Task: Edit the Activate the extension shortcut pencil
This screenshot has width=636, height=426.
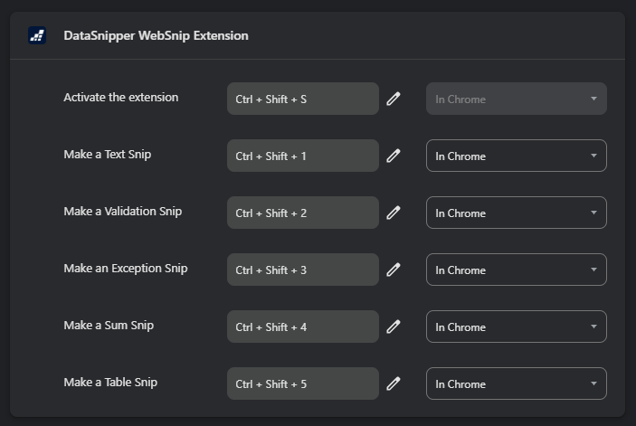Action: [393, 99]
